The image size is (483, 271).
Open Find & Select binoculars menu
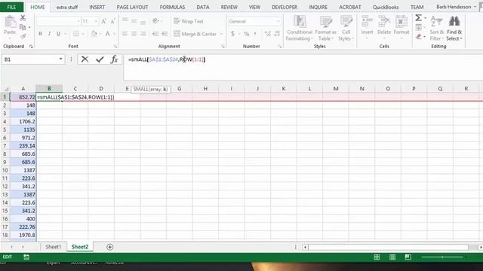point(454,28)
